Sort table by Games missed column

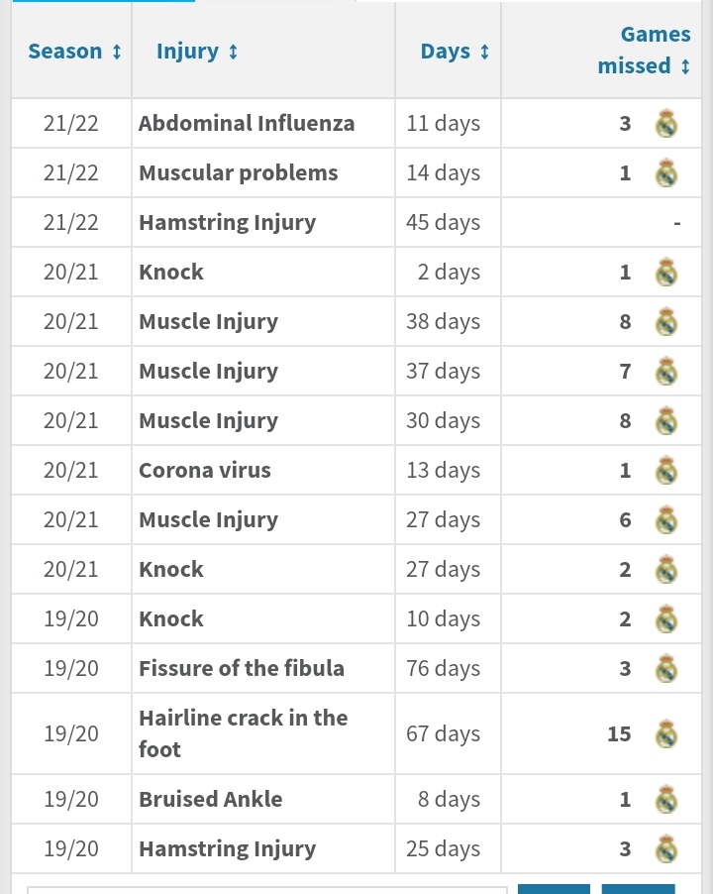point(644,51)
